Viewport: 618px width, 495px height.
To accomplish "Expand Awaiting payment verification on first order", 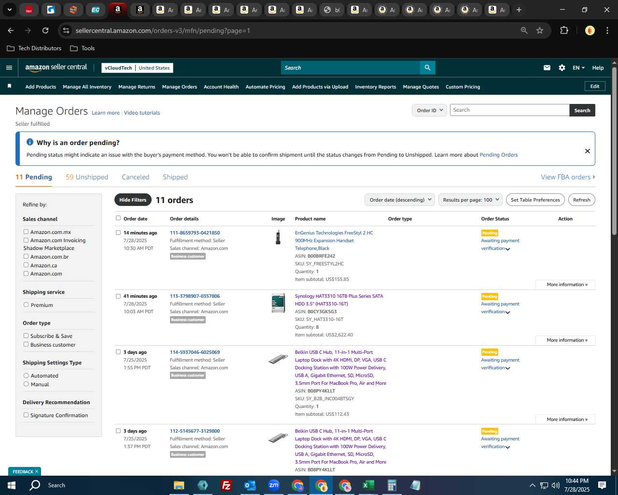I will click(x=507, y=249).
